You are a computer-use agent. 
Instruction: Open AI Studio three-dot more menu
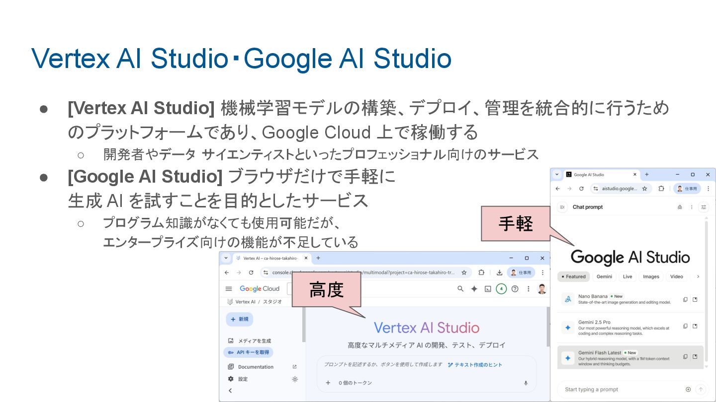(x=692, y=207)
